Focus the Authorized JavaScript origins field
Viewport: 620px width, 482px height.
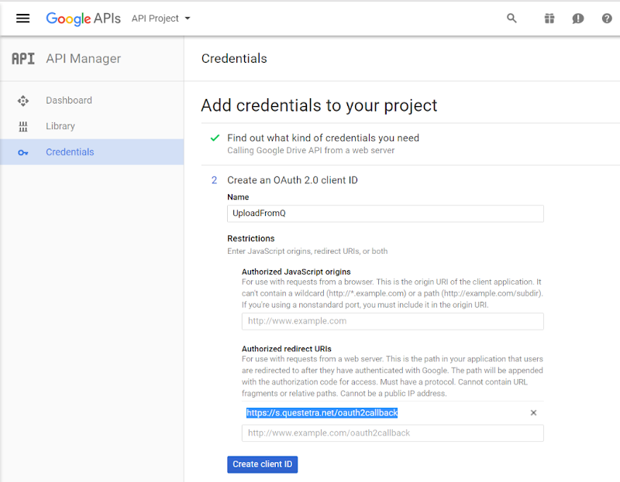click(x=393, y=321)
